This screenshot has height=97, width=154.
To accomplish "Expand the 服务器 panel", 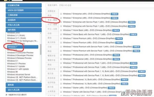I will click(24, 85).
